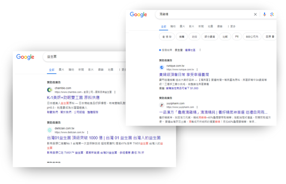This screenshot has width=286, height=184.
Task: Open 首購指定商品可省下 $1,000 offer link
Action: 182,88
